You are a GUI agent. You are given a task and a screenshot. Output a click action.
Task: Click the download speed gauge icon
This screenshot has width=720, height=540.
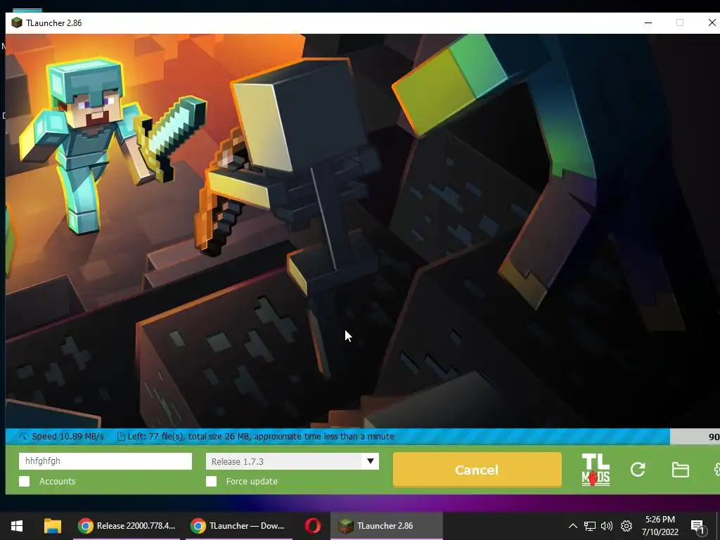[x=24, y=436]
